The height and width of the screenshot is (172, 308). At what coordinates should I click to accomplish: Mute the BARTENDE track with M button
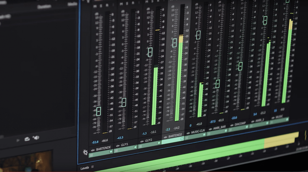(x=95, y=6)
